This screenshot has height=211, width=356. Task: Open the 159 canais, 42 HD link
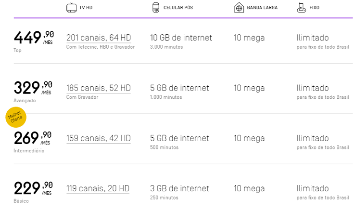tap(99, 138)
